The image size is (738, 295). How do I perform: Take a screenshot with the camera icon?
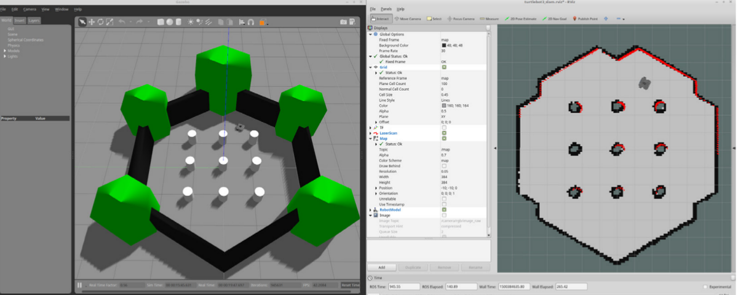click(344, 22)
